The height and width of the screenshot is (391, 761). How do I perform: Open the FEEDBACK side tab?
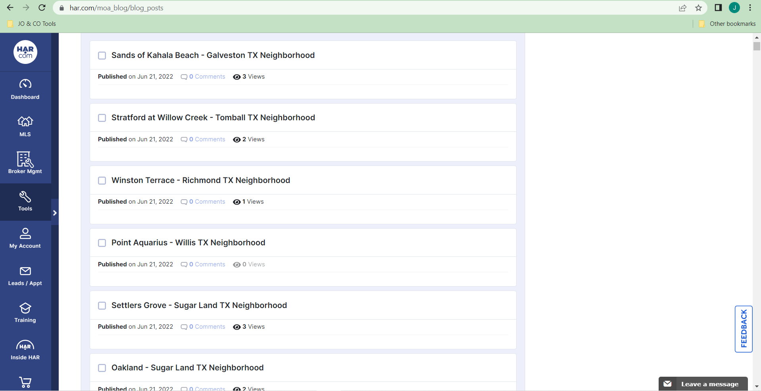(744, 329)
